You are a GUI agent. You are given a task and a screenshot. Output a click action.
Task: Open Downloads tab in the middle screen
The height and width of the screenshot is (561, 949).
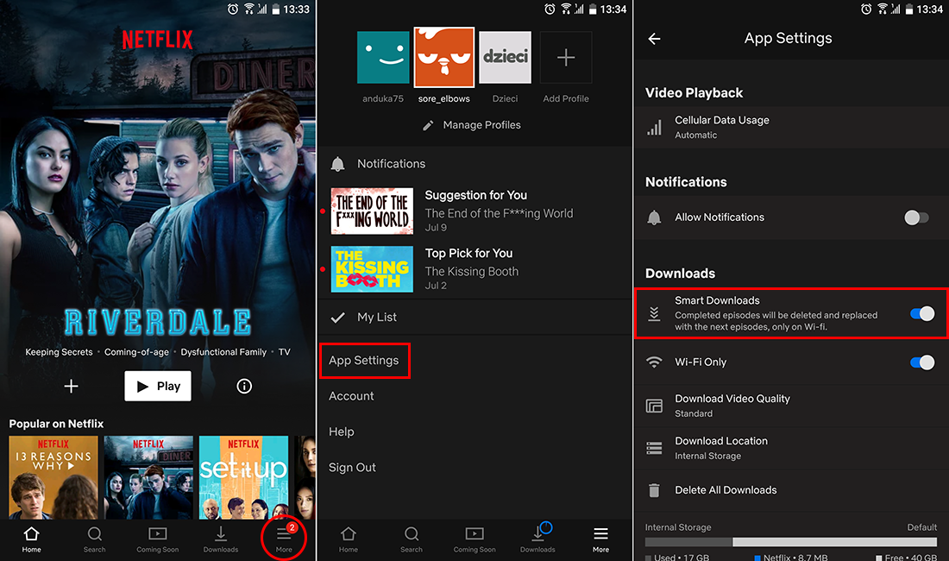pyautogui.click(x=537, y=539)
